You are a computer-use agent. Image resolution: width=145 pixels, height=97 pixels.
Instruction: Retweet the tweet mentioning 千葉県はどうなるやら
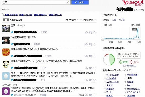pyautogui.click(x=90, y=56)
